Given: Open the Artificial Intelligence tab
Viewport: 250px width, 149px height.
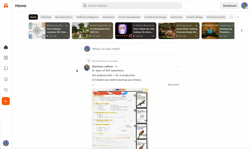Looking at the screenshot, I should coord(88,17).
